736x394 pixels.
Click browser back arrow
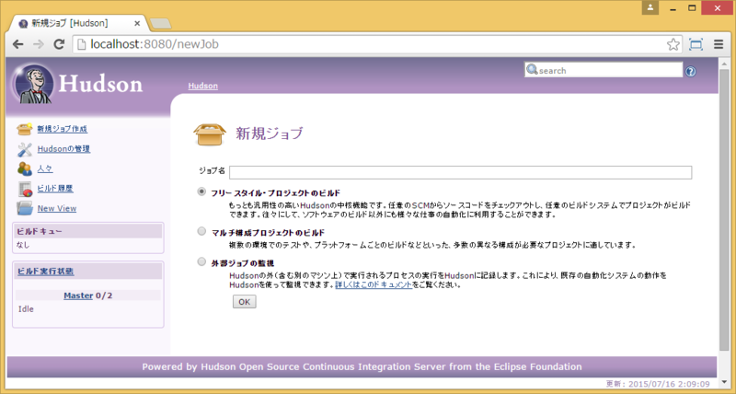[x=17, y=44]
